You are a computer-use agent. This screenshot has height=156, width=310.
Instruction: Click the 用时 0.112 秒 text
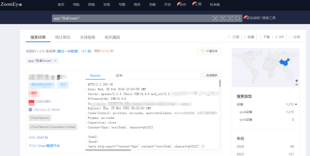pos(104,51)
